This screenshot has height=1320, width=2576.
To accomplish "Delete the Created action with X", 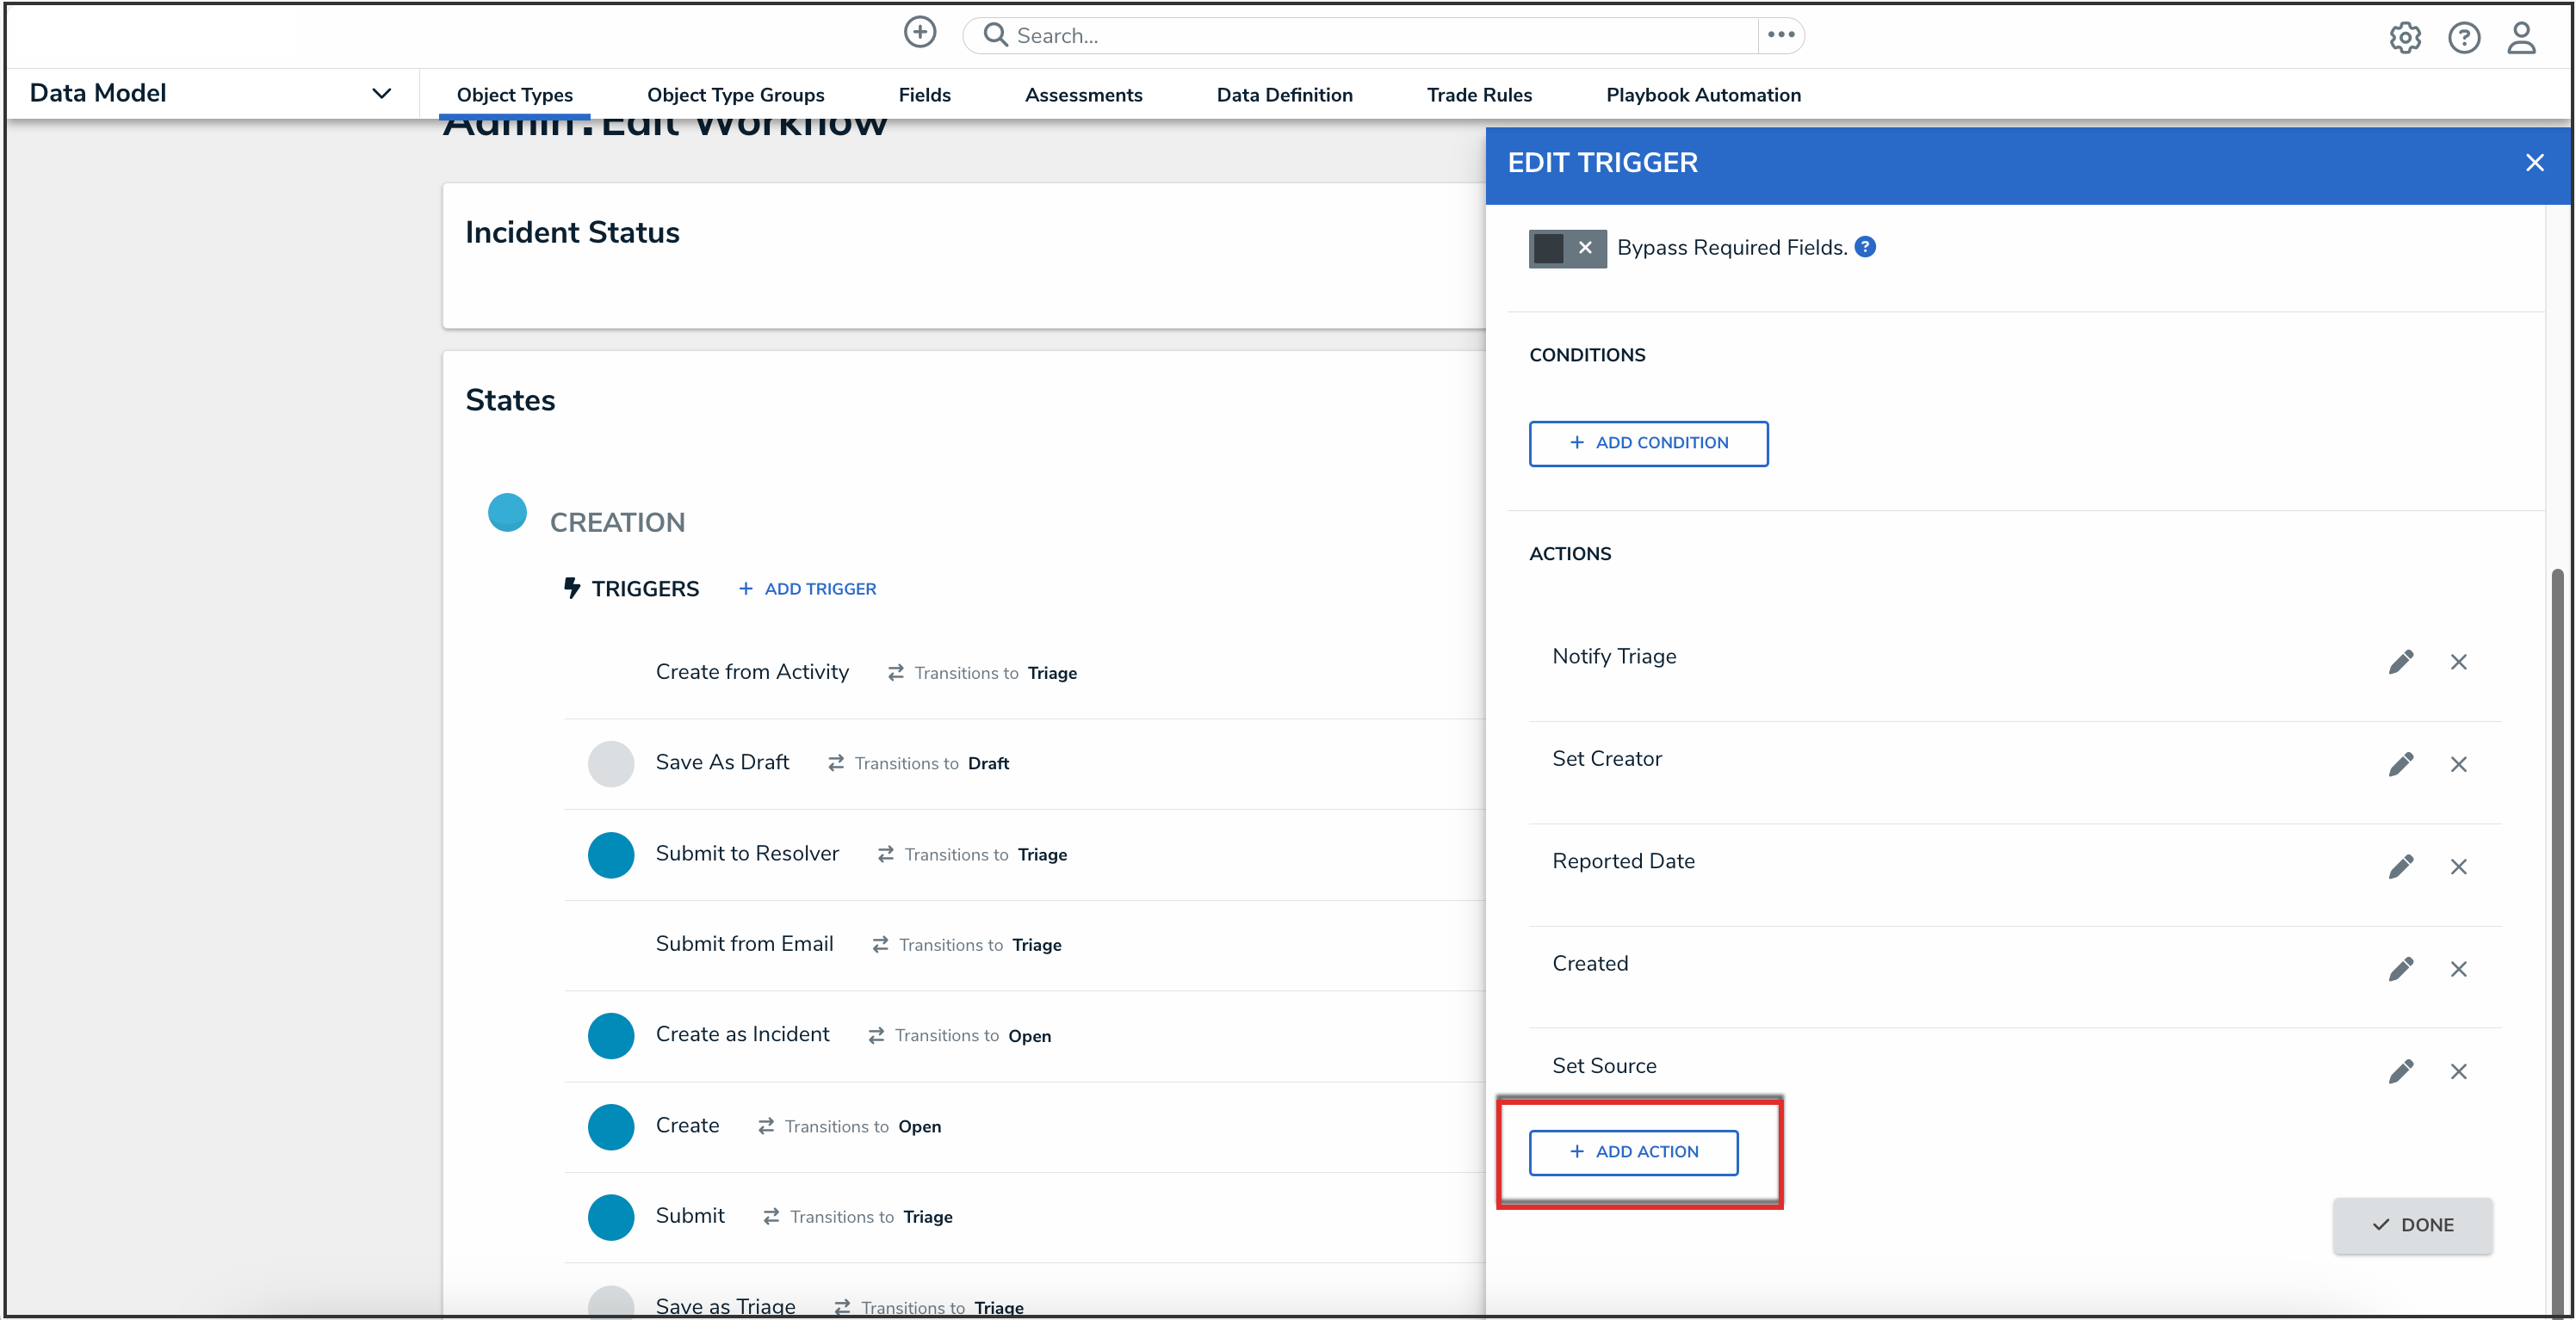I will [2459, 969].
